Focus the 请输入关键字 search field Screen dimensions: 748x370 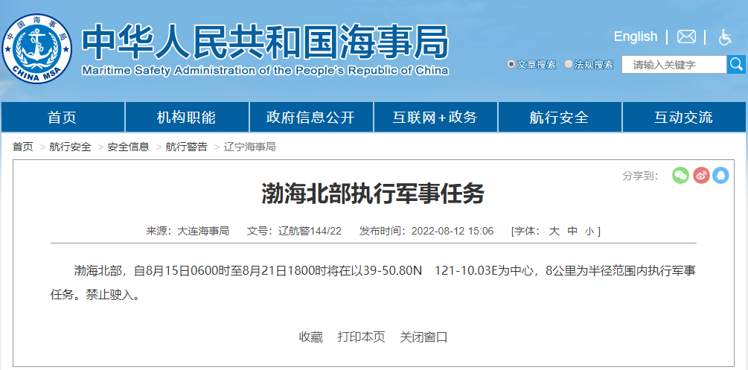pyautogui.click(x=674, y=65)
